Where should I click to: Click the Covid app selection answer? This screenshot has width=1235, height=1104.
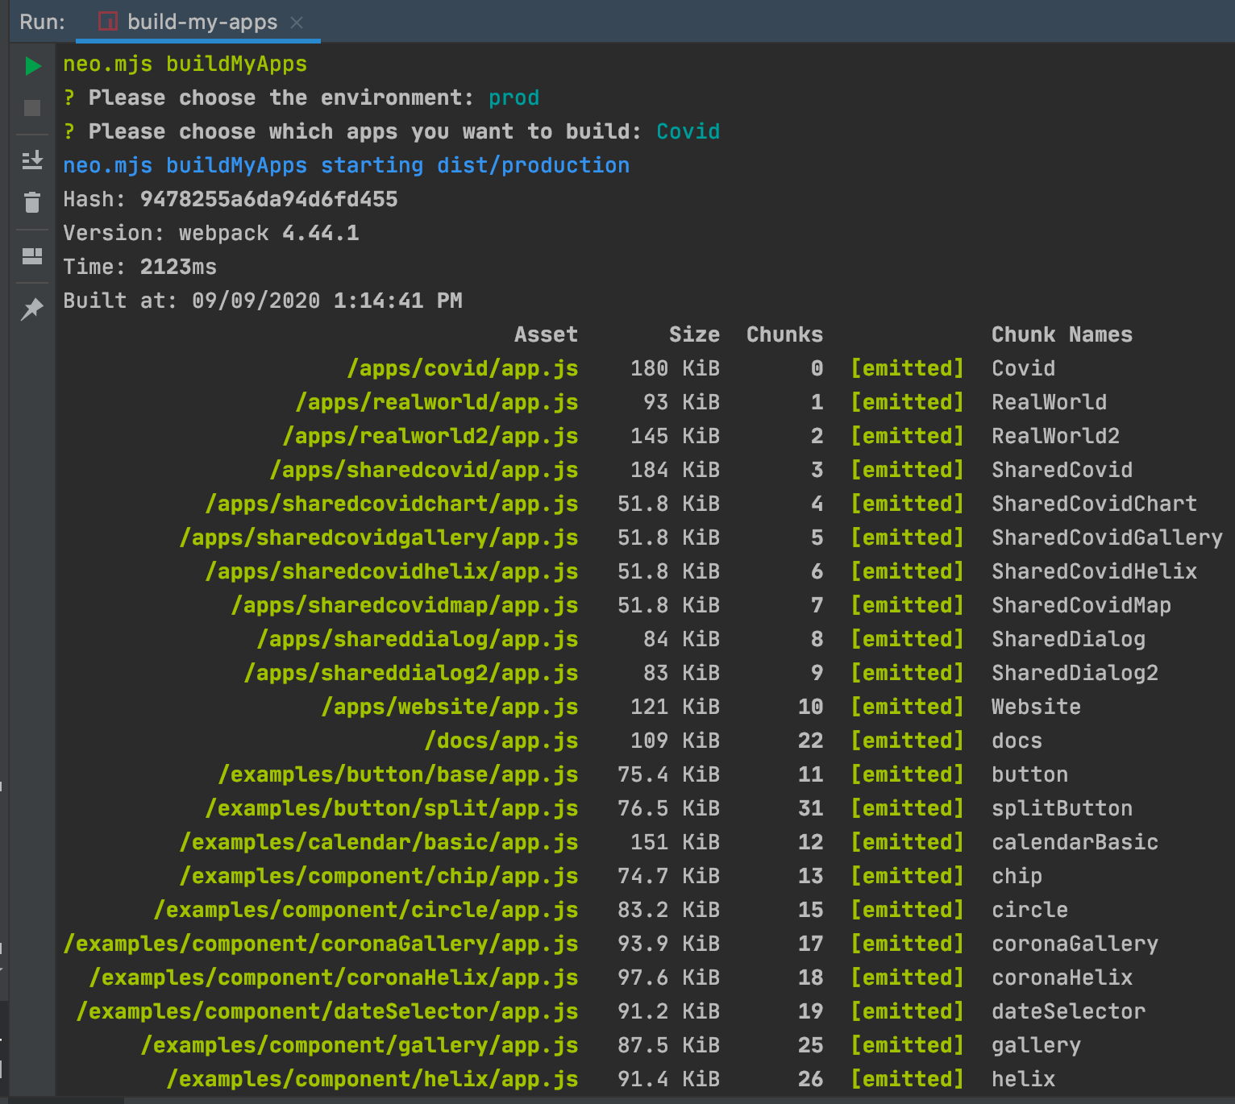pyautogui.click(x=688, y=131)
